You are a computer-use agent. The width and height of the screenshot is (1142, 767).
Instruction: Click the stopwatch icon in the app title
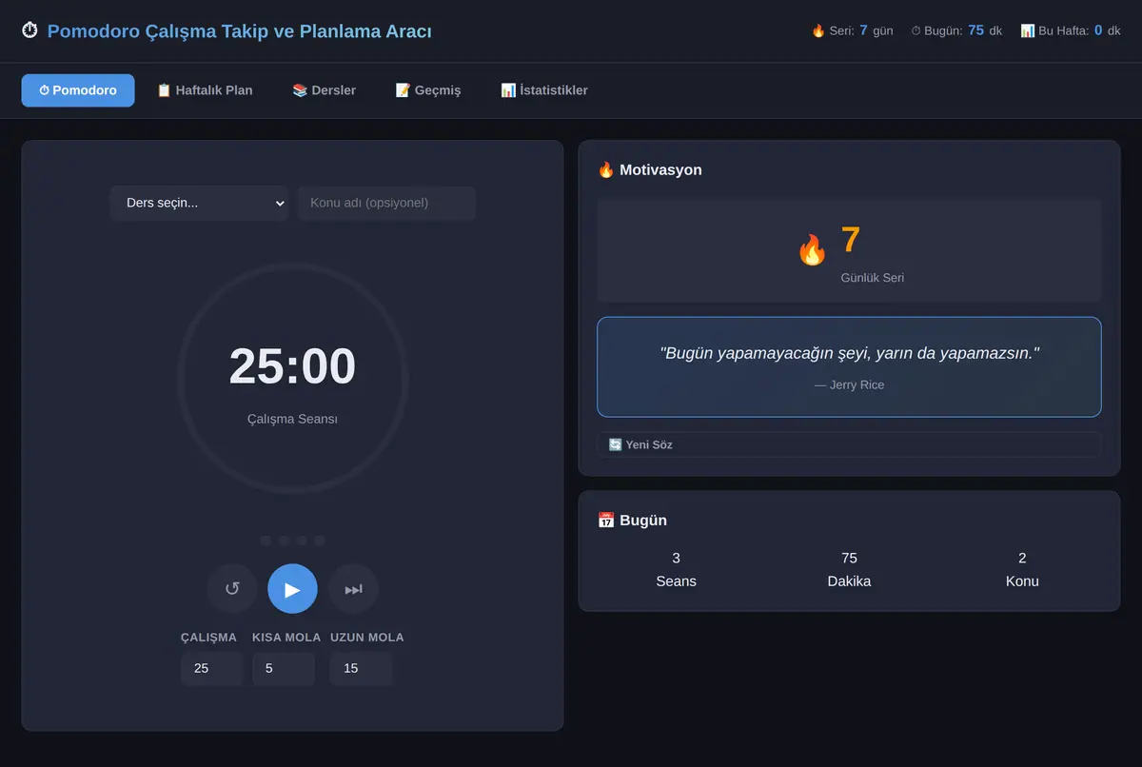pyautogui.click(x=30, y=31)
